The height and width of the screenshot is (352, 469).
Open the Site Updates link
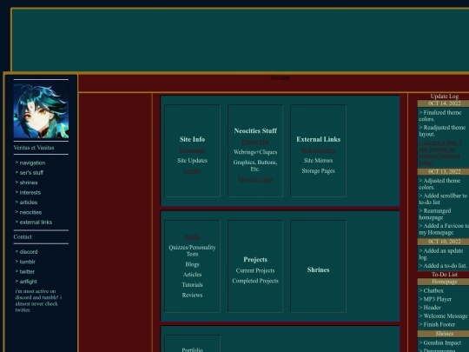click(x=192, y=161)
